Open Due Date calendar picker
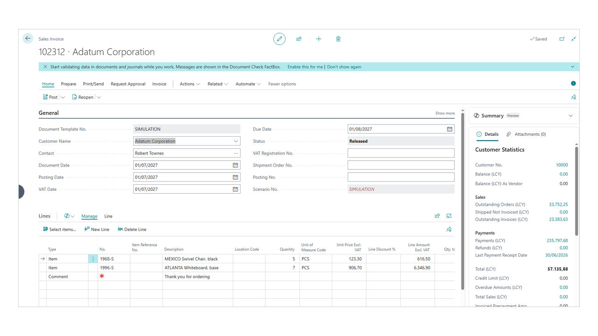This screenshot has width=598, height=336. (x=449, y=129)
